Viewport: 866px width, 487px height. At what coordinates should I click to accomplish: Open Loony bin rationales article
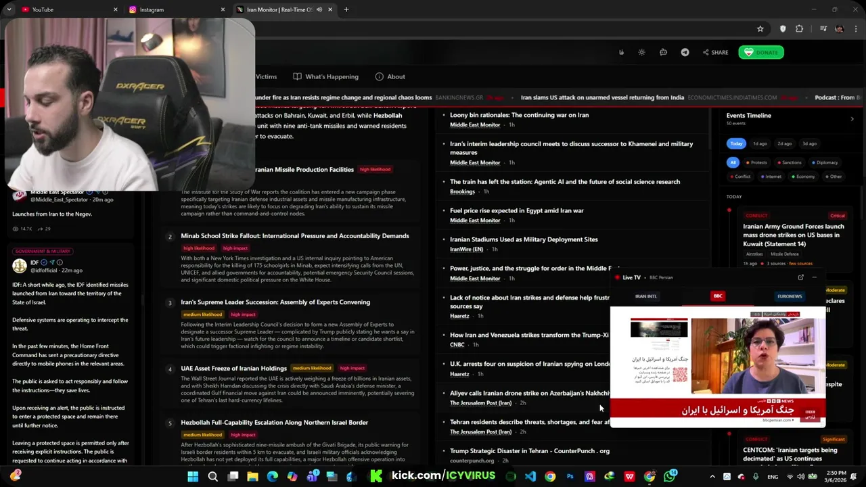pos(520,115)
